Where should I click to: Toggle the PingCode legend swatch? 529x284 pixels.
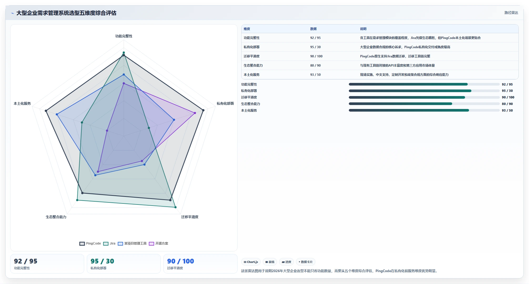point(82,243)
